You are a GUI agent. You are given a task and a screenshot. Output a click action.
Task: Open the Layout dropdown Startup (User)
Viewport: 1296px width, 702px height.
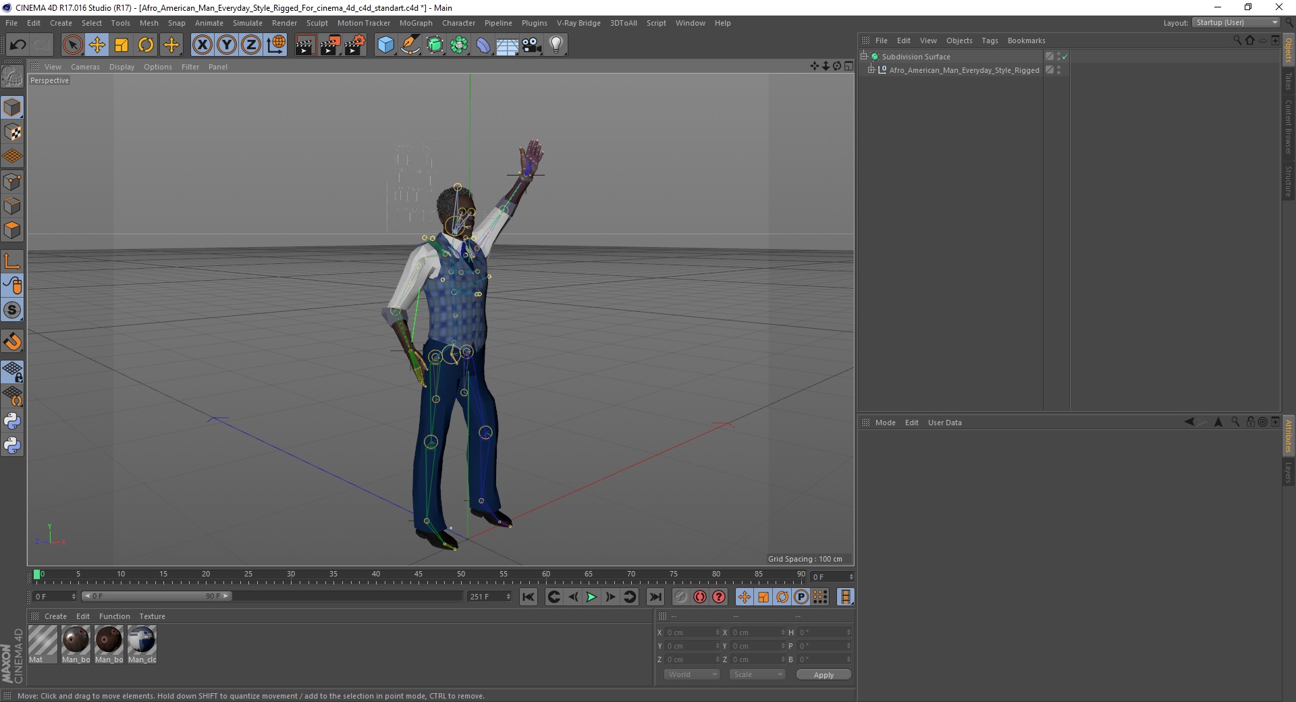tap(1237, 22)
